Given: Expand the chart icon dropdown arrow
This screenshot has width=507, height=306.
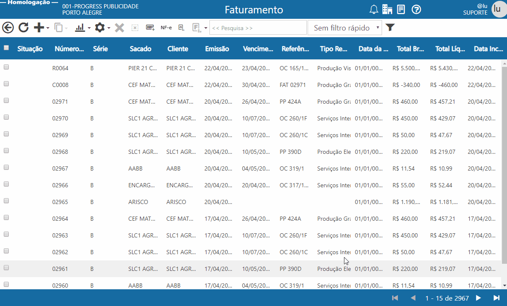Looking at the screenshot, I should click(89, 28).
